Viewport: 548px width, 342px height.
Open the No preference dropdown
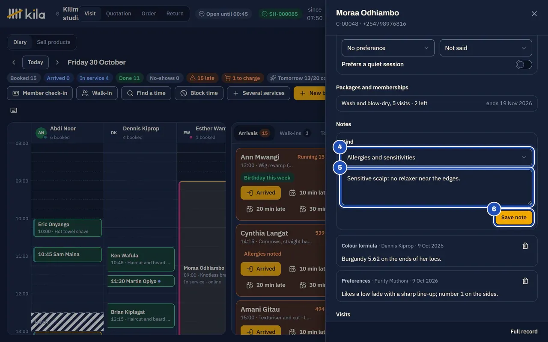pyautogui.click(x=388, y=48)
